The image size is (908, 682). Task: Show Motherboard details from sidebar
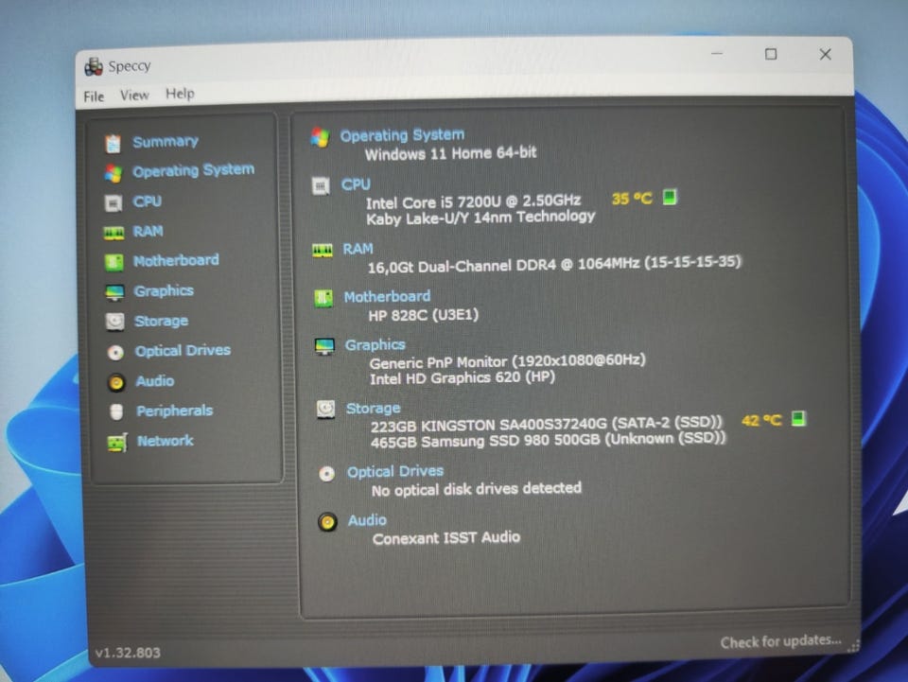[x=176, y=260]
